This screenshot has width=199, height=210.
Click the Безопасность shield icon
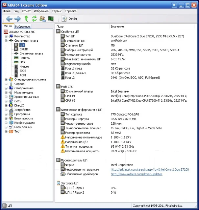(x=11, y=118)
